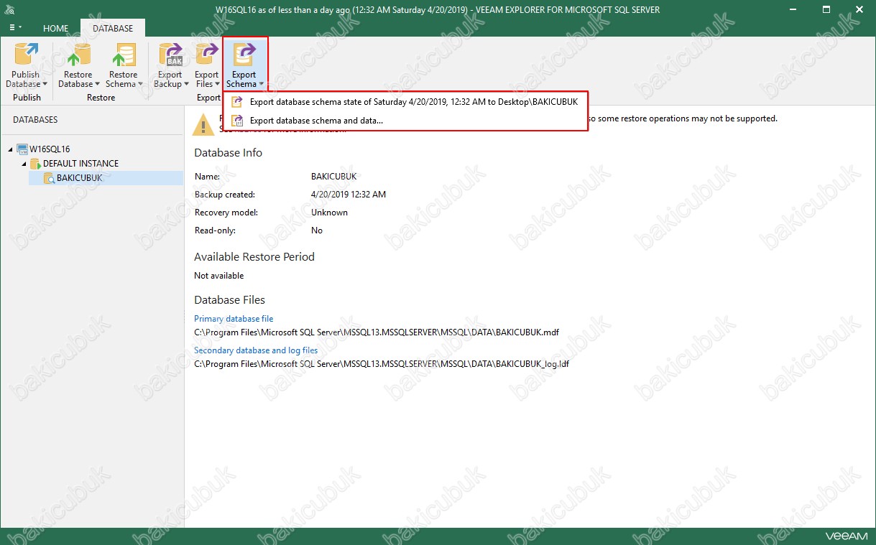Select the BAKICUBUK database in tree
The width and height of the screenshot is (876, 545).
(x=80, y=177)
